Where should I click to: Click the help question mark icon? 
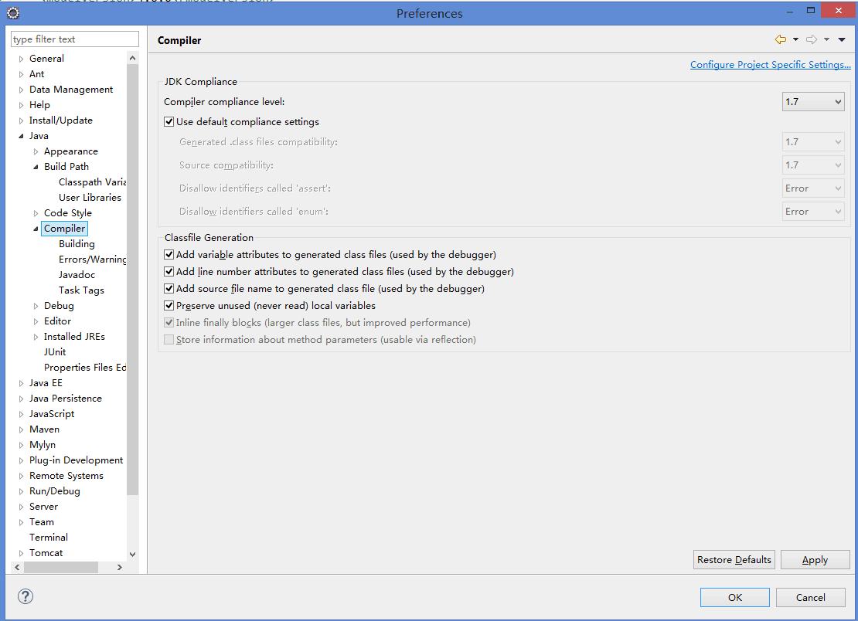point(26,596)
